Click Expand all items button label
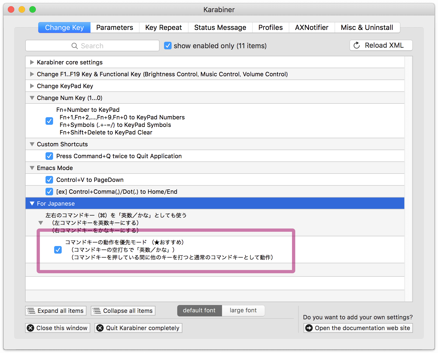Viewport: 438px width, 353px height. click(x=61, y=311)
